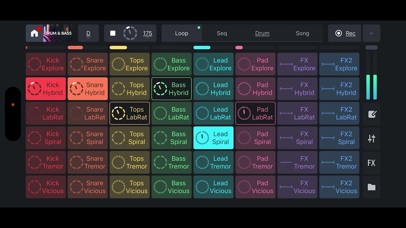Open the Drum & Bass pack thumbnail
This screenshot has height=228, width=406.
point(58,33)
